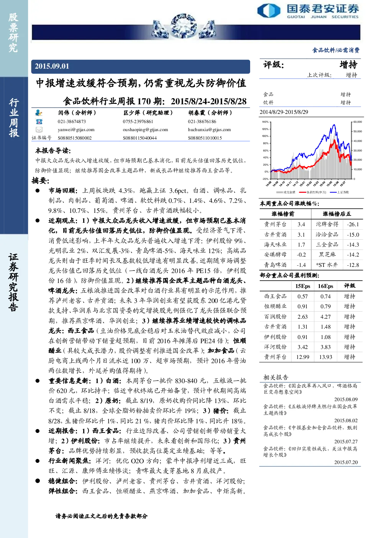
Task: Click 贵州茅台 in gainers table
Action: click(x=275, y=224)
